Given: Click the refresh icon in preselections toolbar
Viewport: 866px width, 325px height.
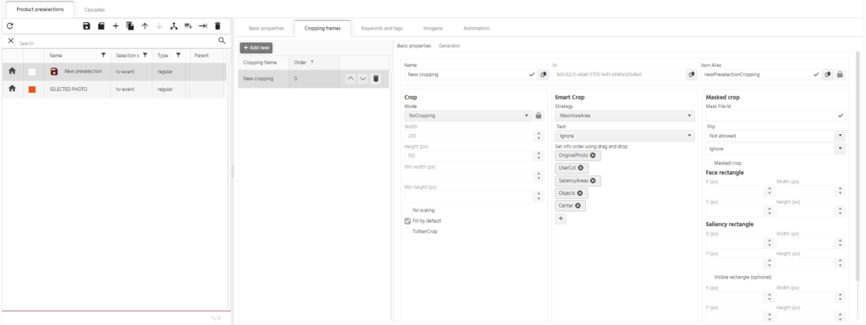Looking at the screenshot, I should tap(10, 26).
